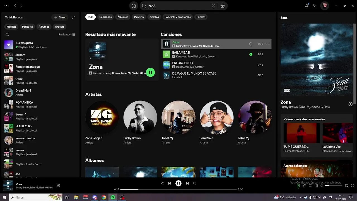This screenshot has width=357, height=201.
Task: Search in your library magnifier icon
Action: point(7,34)
